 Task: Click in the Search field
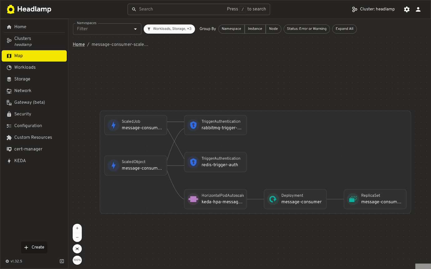click(199, 9)
